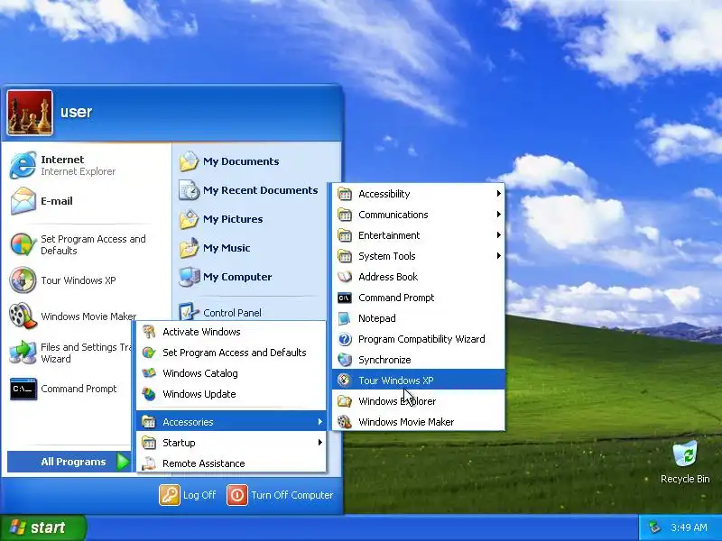
Task: Click the Address Book icon
Action: [x=345, y=277]
